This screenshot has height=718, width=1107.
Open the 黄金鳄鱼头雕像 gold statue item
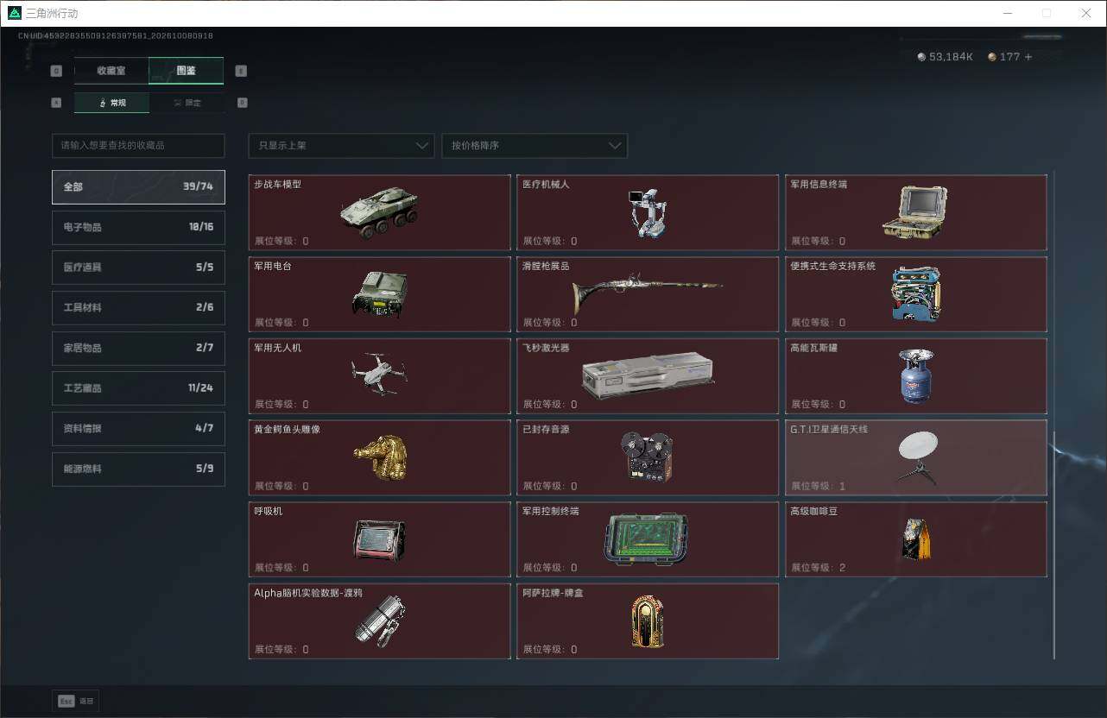pos(379,457)
